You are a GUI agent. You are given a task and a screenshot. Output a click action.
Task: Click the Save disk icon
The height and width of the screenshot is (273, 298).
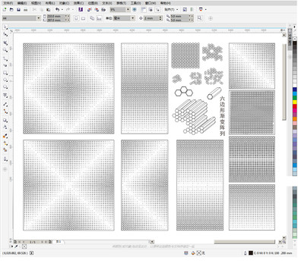(x=18, y=10)
